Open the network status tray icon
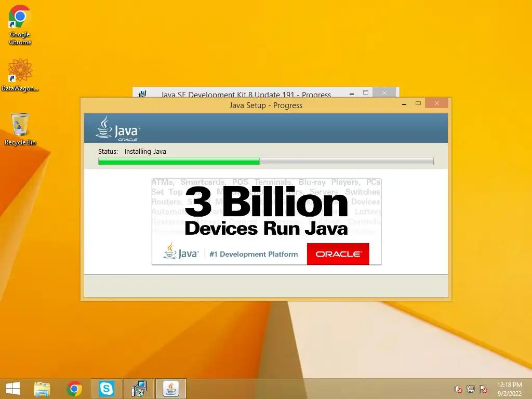The height and width of the screenshot is (399, 532). [x=470, y=389]
